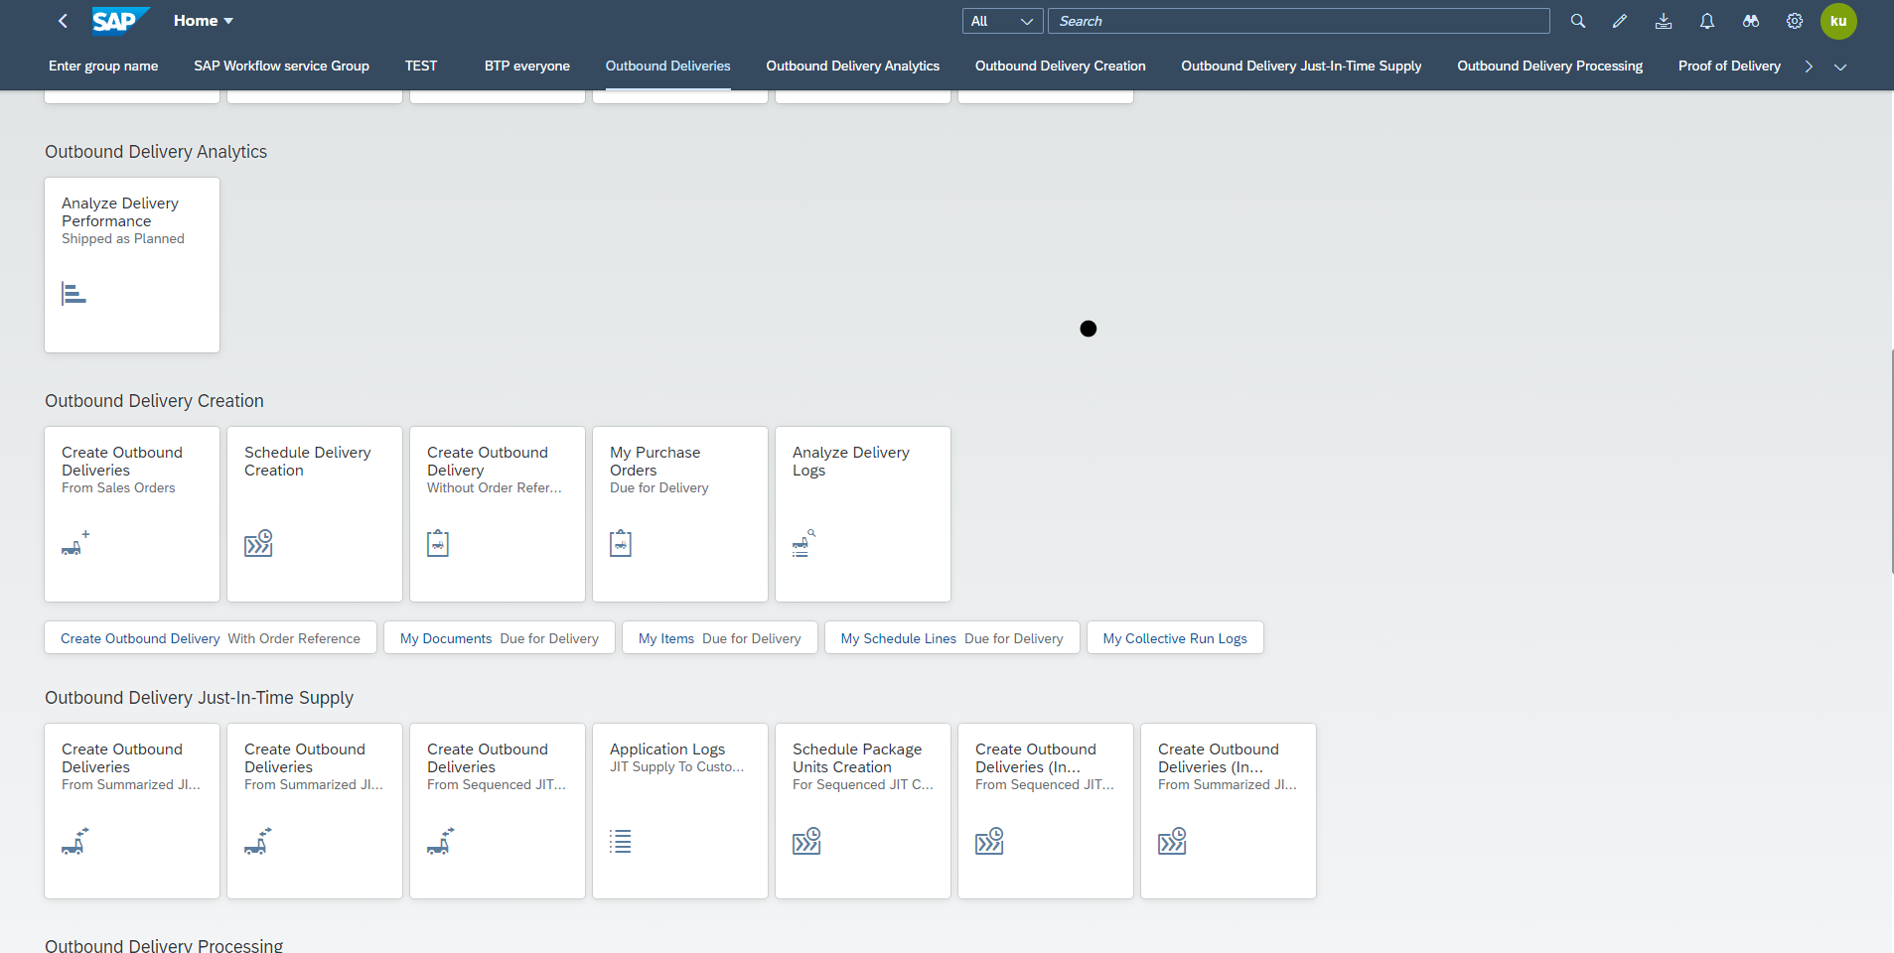
Task: Click Create Outbound Delivery Without Order Reference icon
Action: click(x=438, y=543)
